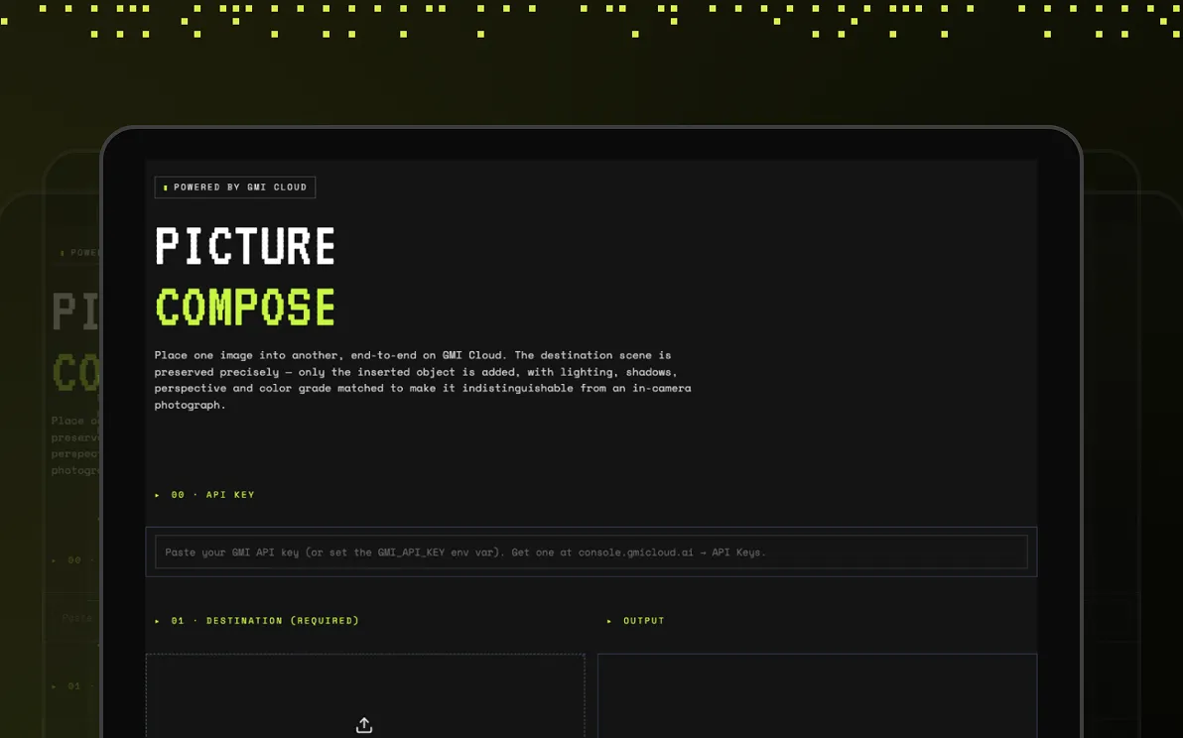Click the OUTPUT section label text
Screen dimensions: 1183x738
coord(643,621)
